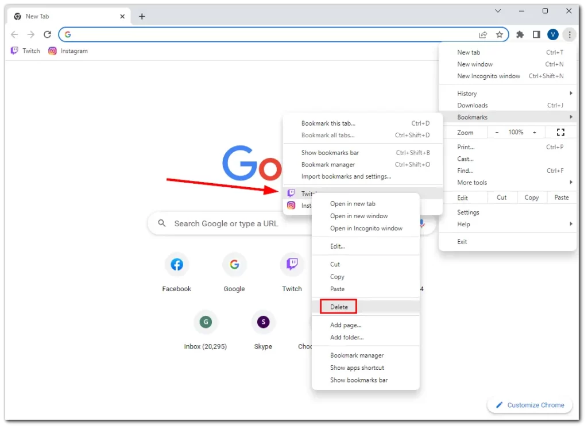Image resolution: width=588 pixels, height=429 pixels.
Task: Select Cut in context menu
Action: pos(366,264)
